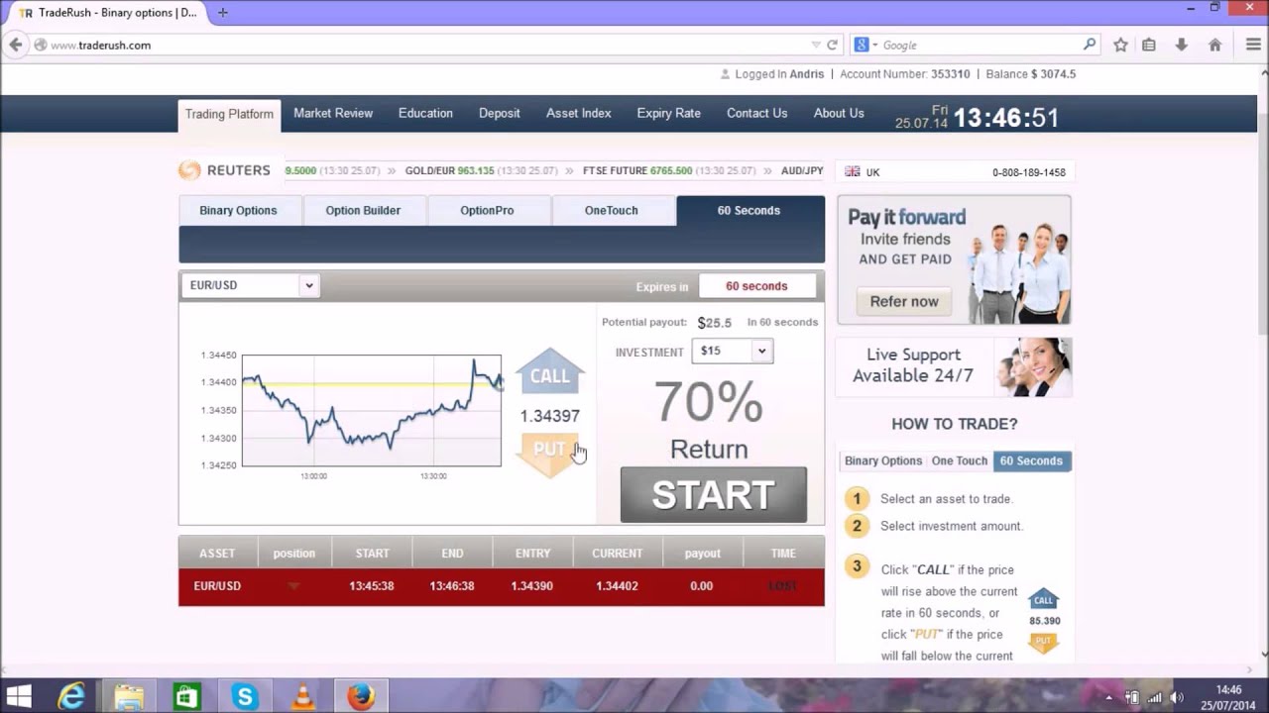
Task: Open the green Store taskbar icon
Action: [186, 696]
